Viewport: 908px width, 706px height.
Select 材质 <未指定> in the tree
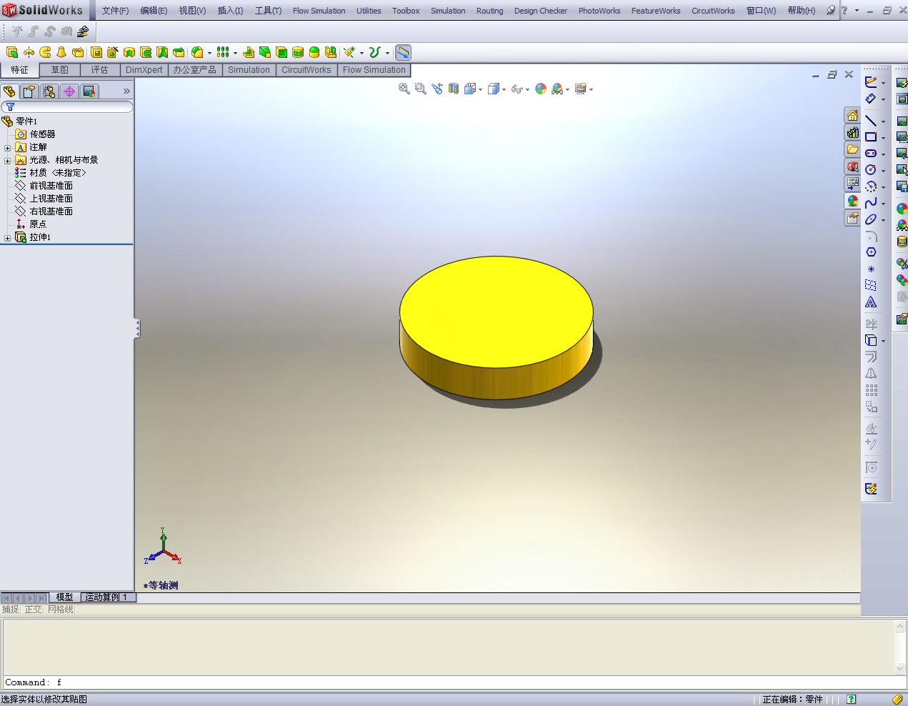click(57, 173)
